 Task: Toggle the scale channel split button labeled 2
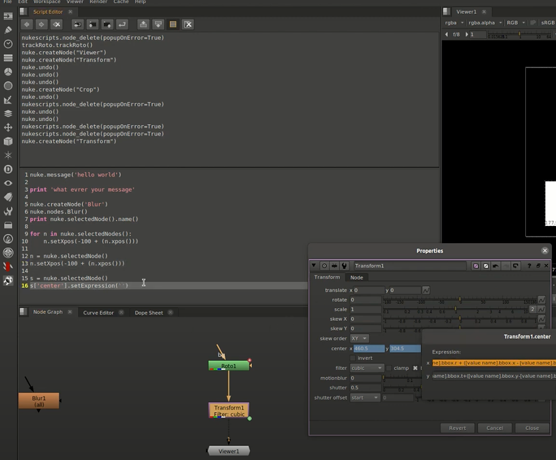coord(533,309)
